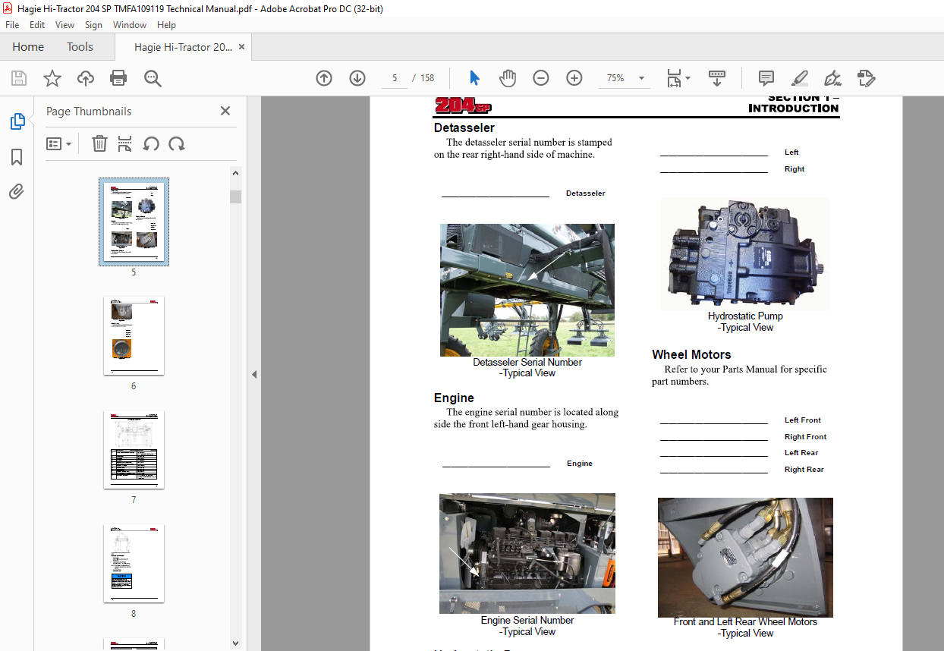Screen dimensions: 944x651
Task: Open the Bookmarks sidebar panel icon
Action: [17, 157]
